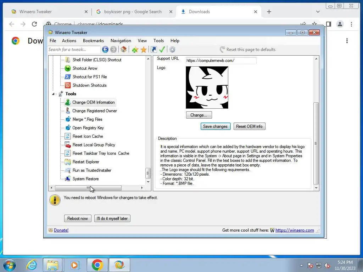Select Reset Icon Cache tool

[88, 136]
